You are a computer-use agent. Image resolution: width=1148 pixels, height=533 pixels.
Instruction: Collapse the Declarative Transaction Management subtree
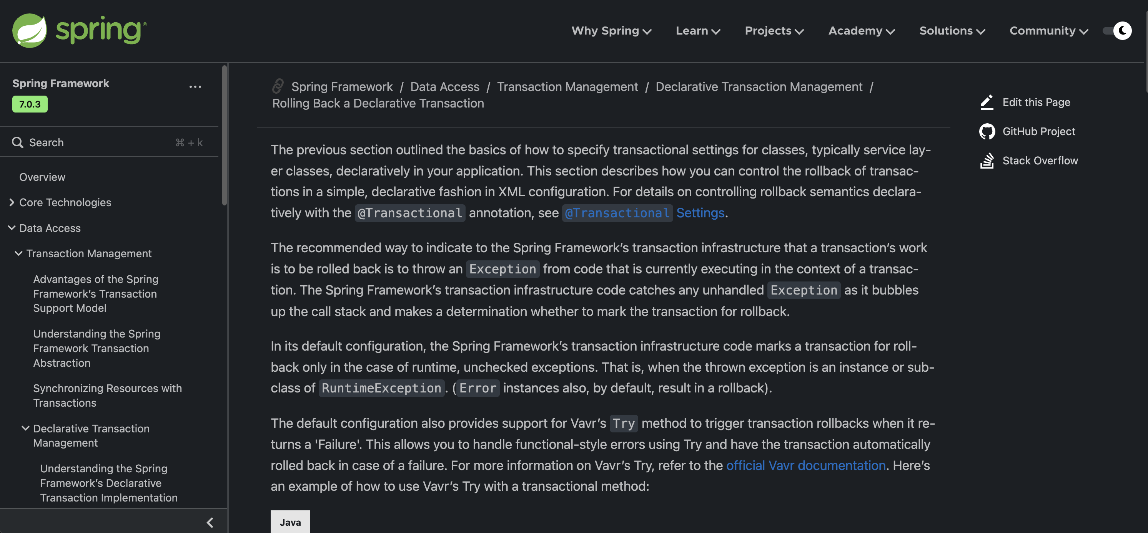25,429
